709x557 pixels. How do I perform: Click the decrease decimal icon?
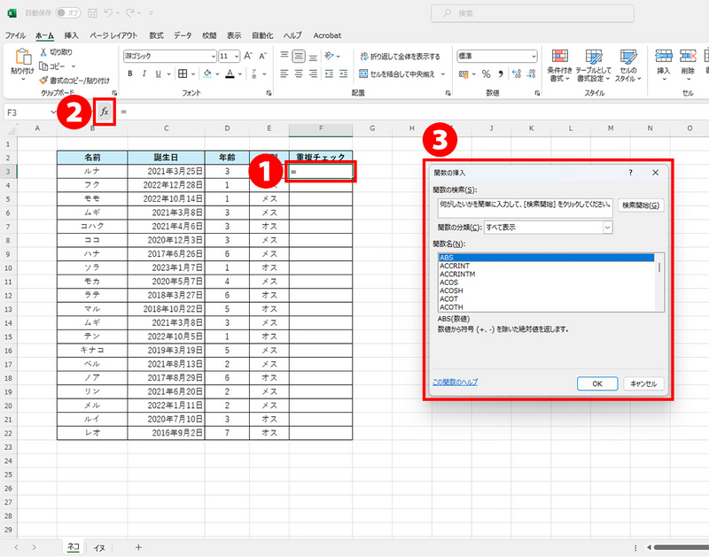[x=531, y=74]
